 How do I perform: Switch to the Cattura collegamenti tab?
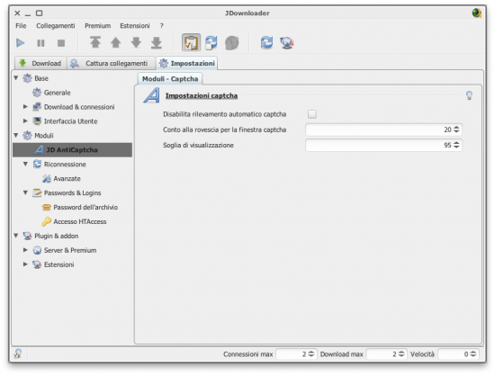[x=112, y=63]
